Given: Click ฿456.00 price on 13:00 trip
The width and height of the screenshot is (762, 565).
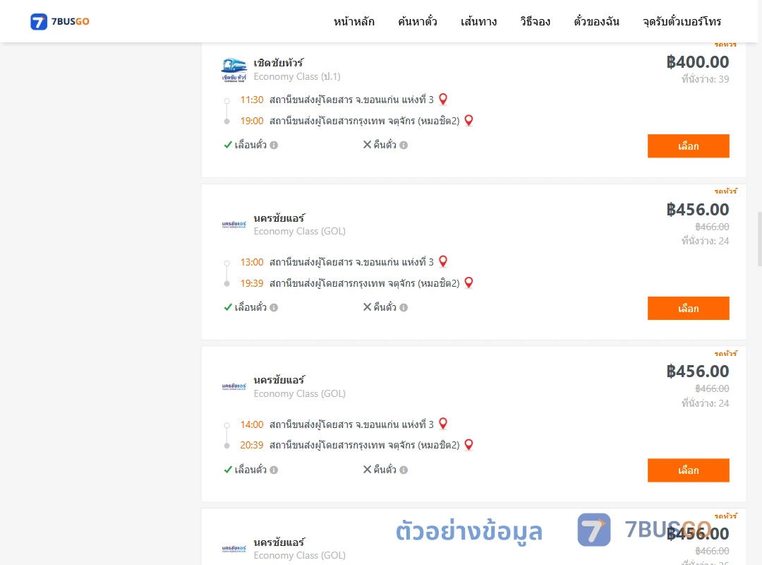Looking at the screenshot, I should pyautogui.click(x=698, y=209).
